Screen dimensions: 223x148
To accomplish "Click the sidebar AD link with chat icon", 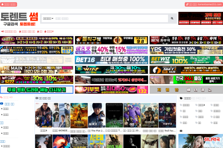I will tap(7, 97).
